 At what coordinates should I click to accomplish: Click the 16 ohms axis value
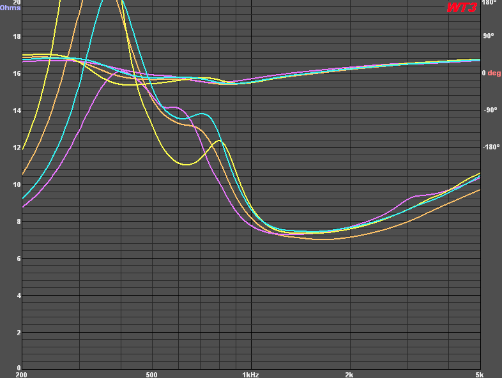17,73
